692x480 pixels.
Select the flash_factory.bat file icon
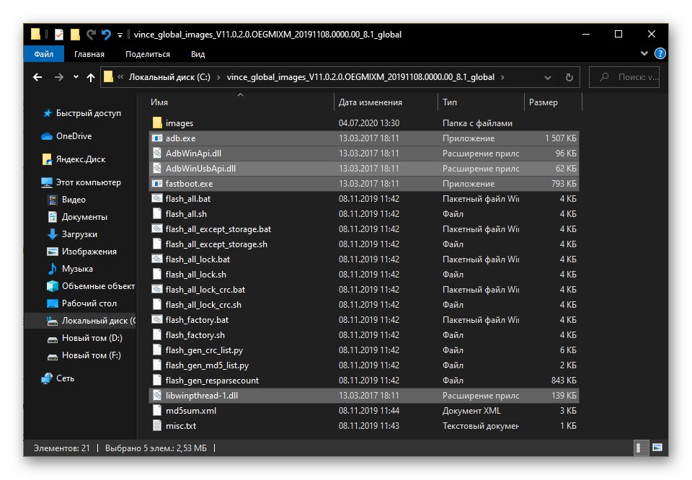tap(157, 319)
